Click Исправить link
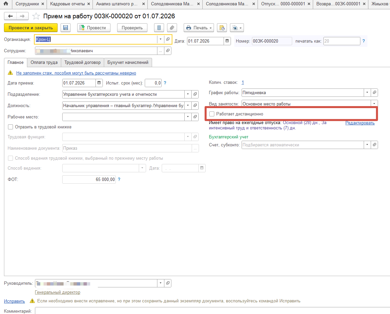Viewport: 390px width, 314px height. pyautogui.click(x=14, y=301)
